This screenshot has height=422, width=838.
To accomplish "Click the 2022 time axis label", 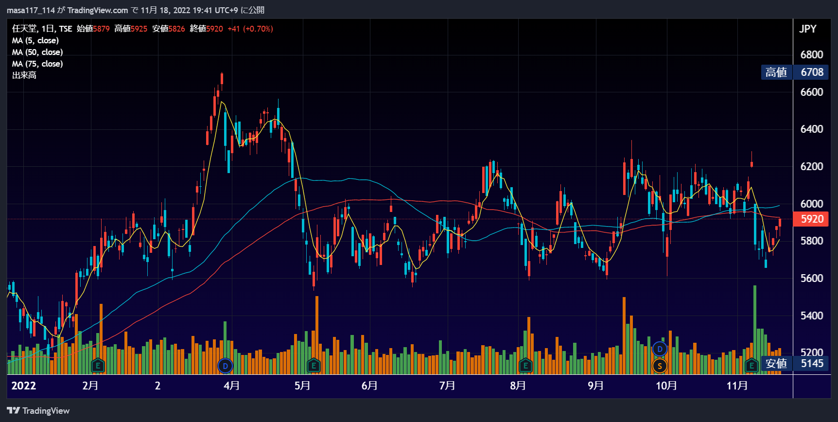I will pos(23,386).
